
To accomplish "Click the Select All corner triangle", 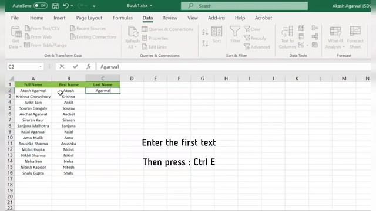I will pos(11,78).
